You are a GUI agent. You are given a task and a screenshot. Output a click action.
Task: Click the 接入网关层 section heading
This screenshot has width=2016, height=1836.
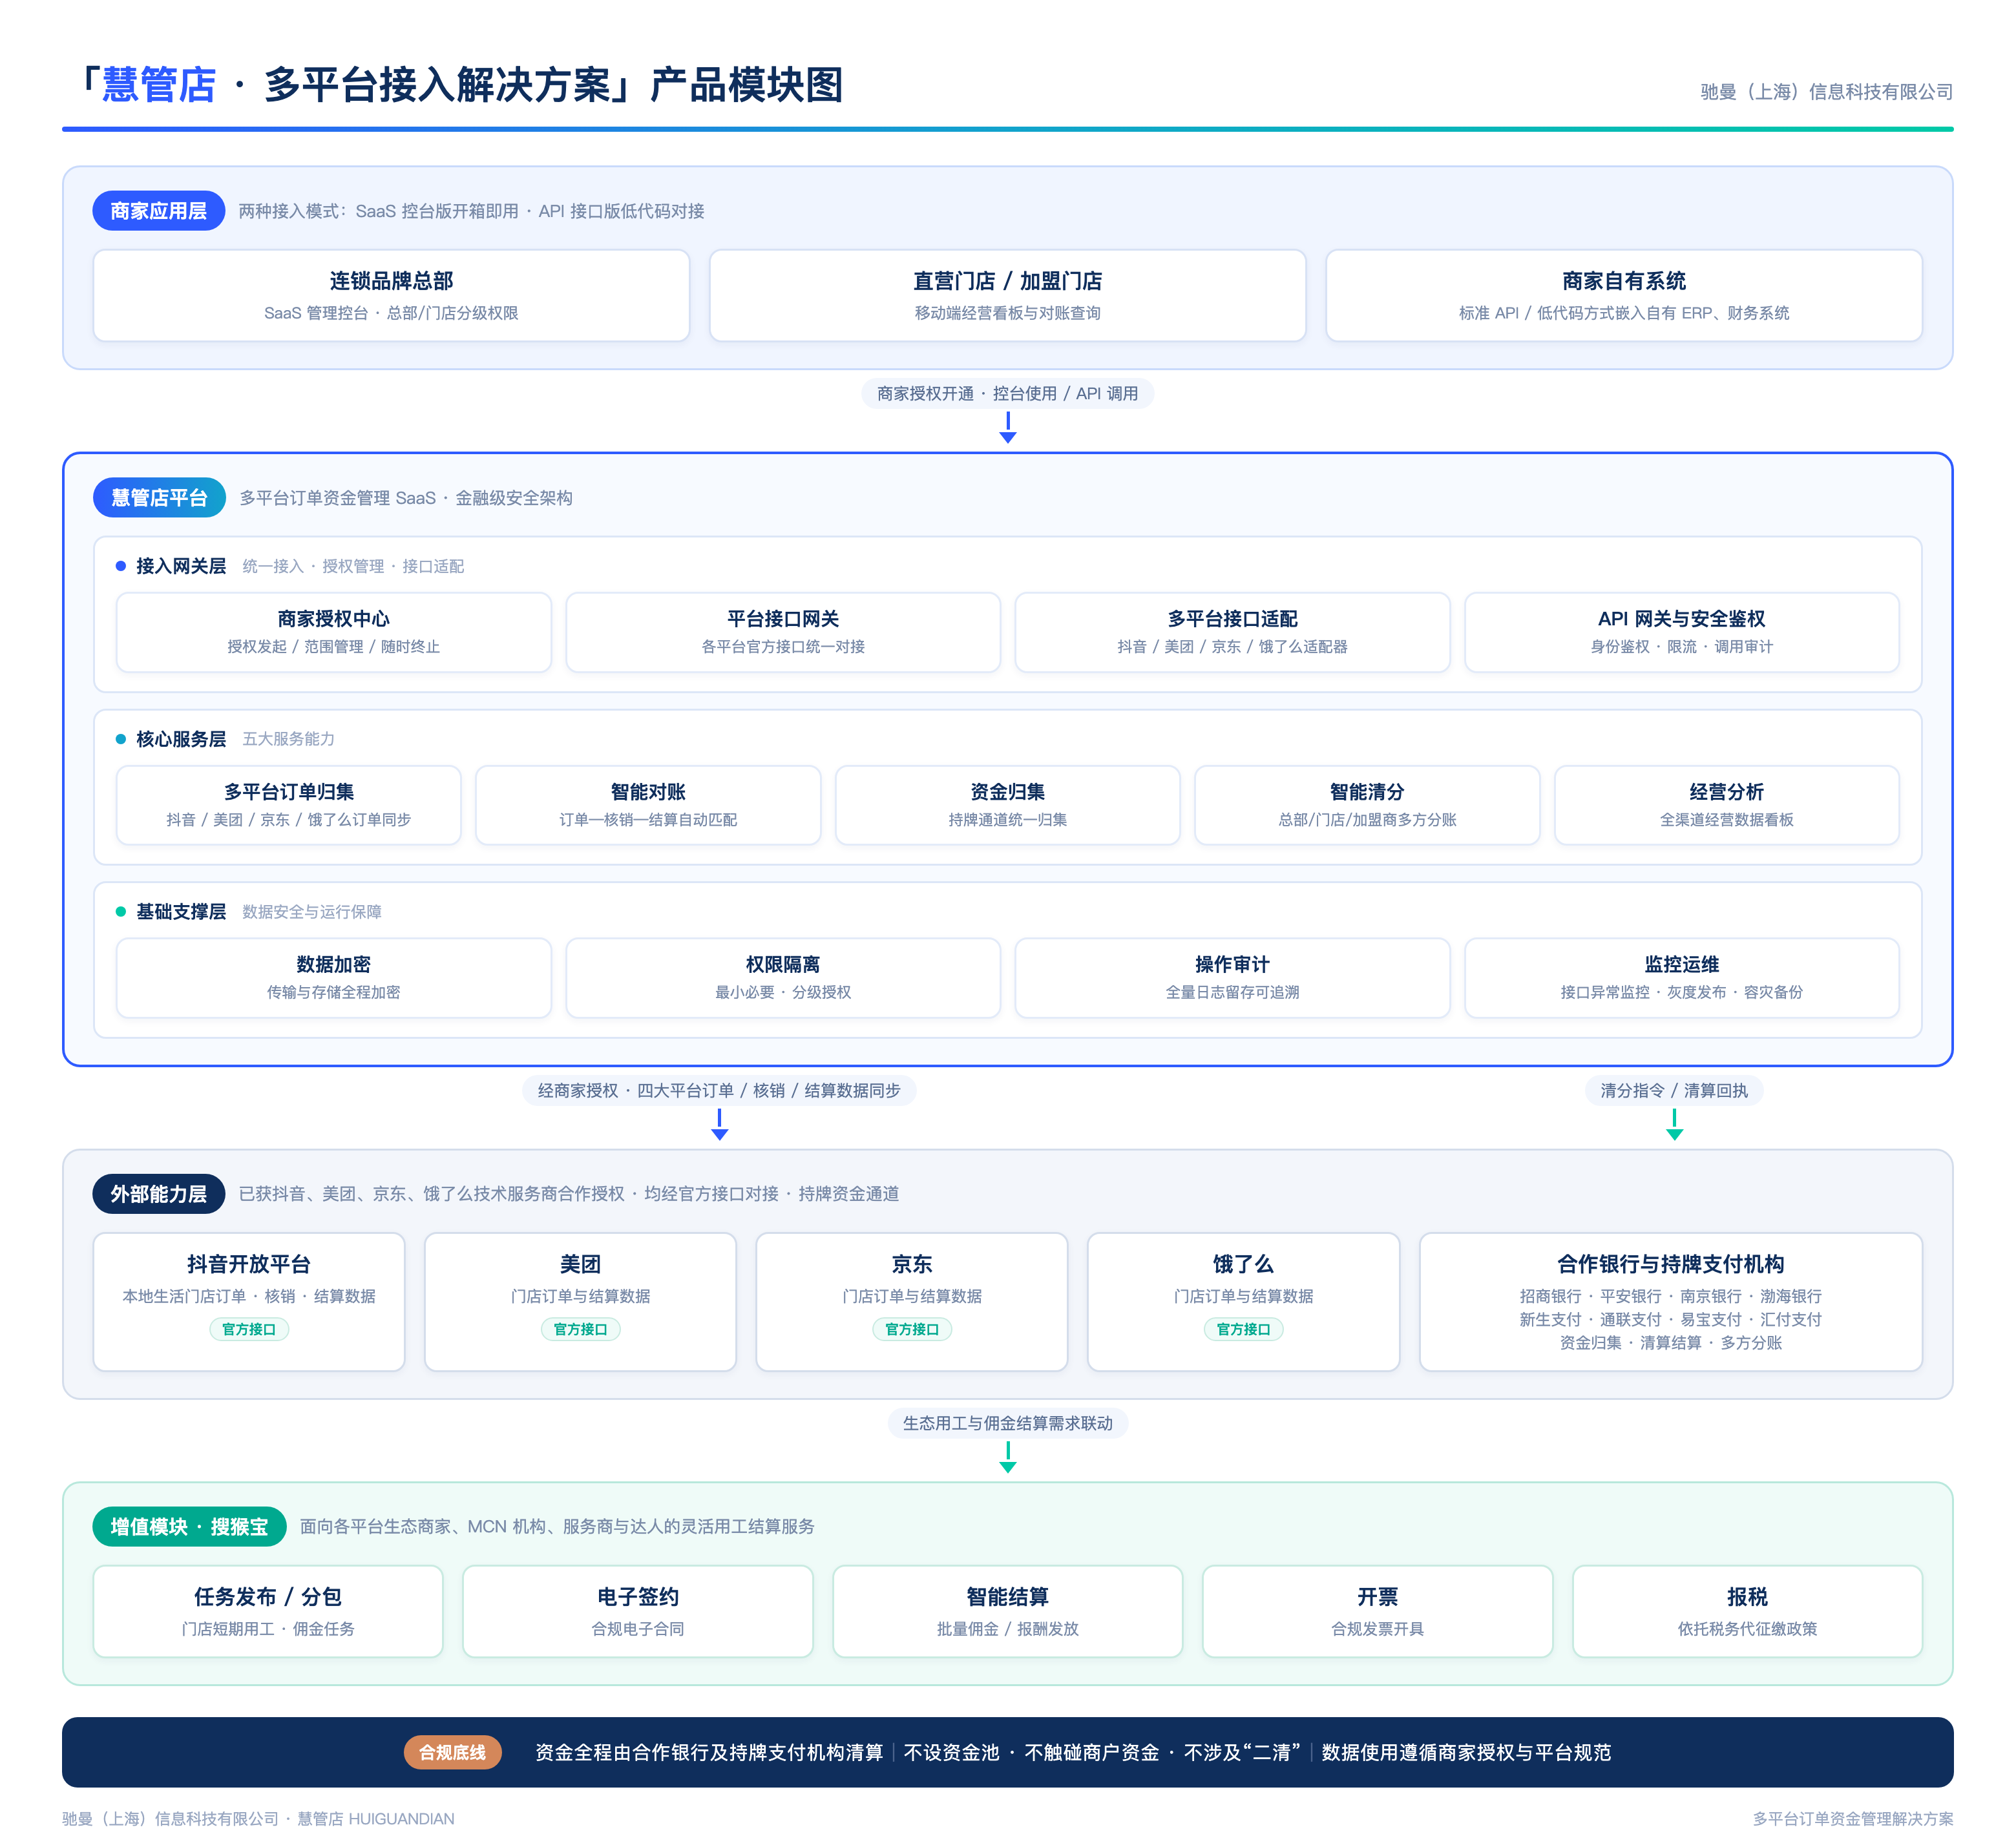point(181,566)
